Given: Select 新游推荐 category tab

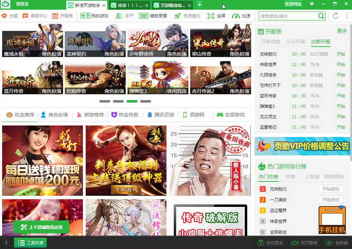Looking at the screenshot, I should coord(91,115).
